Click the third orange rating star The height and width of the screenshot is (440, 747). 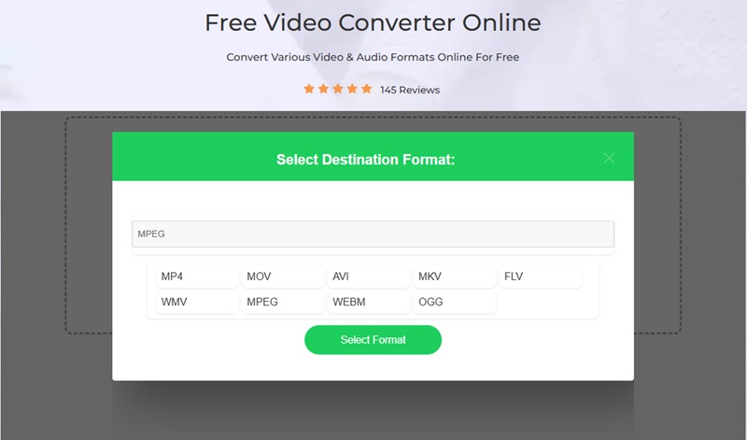pos(338,90)
